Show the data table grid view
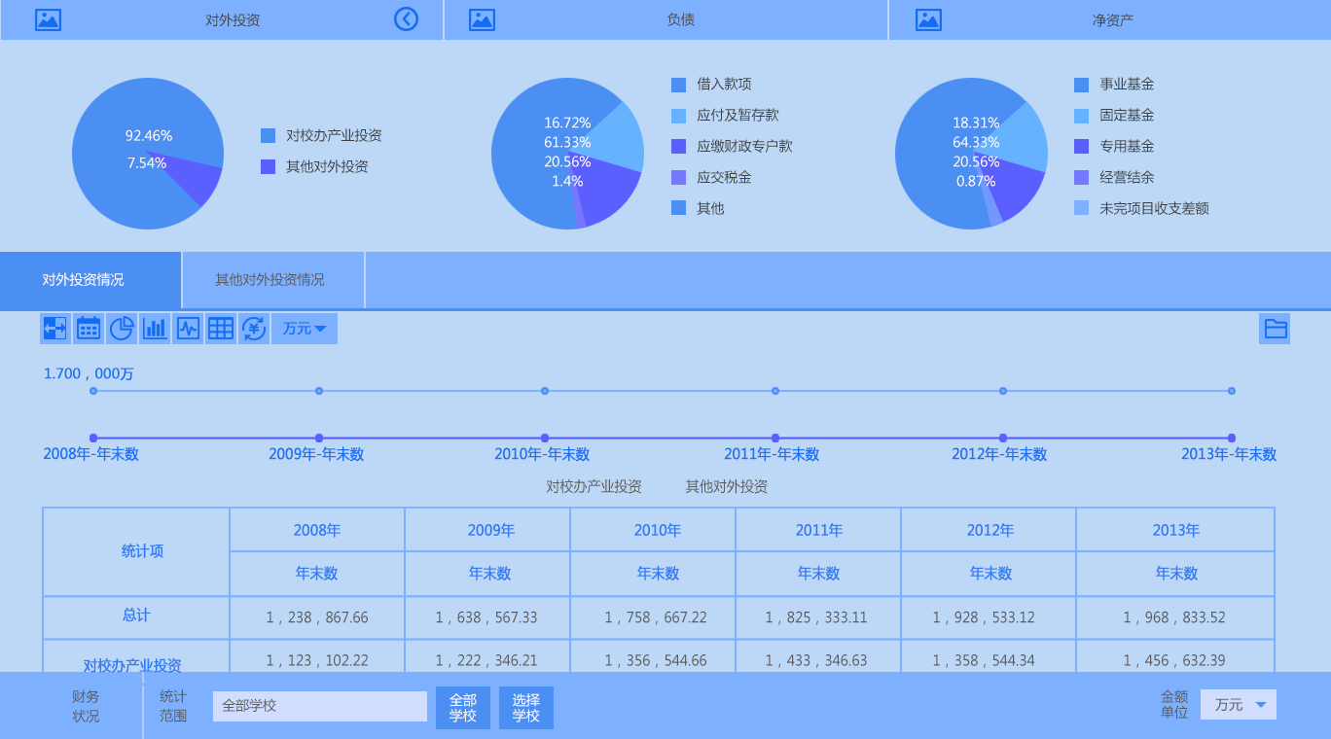The image size is (1331, 739). tap(221, 329)
